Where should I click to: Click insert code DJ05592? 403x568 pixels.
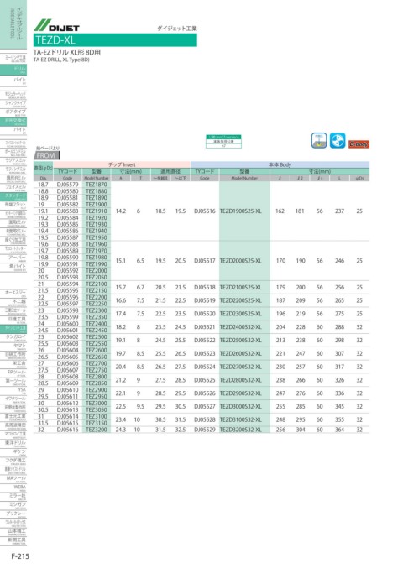tap(67, 271)
